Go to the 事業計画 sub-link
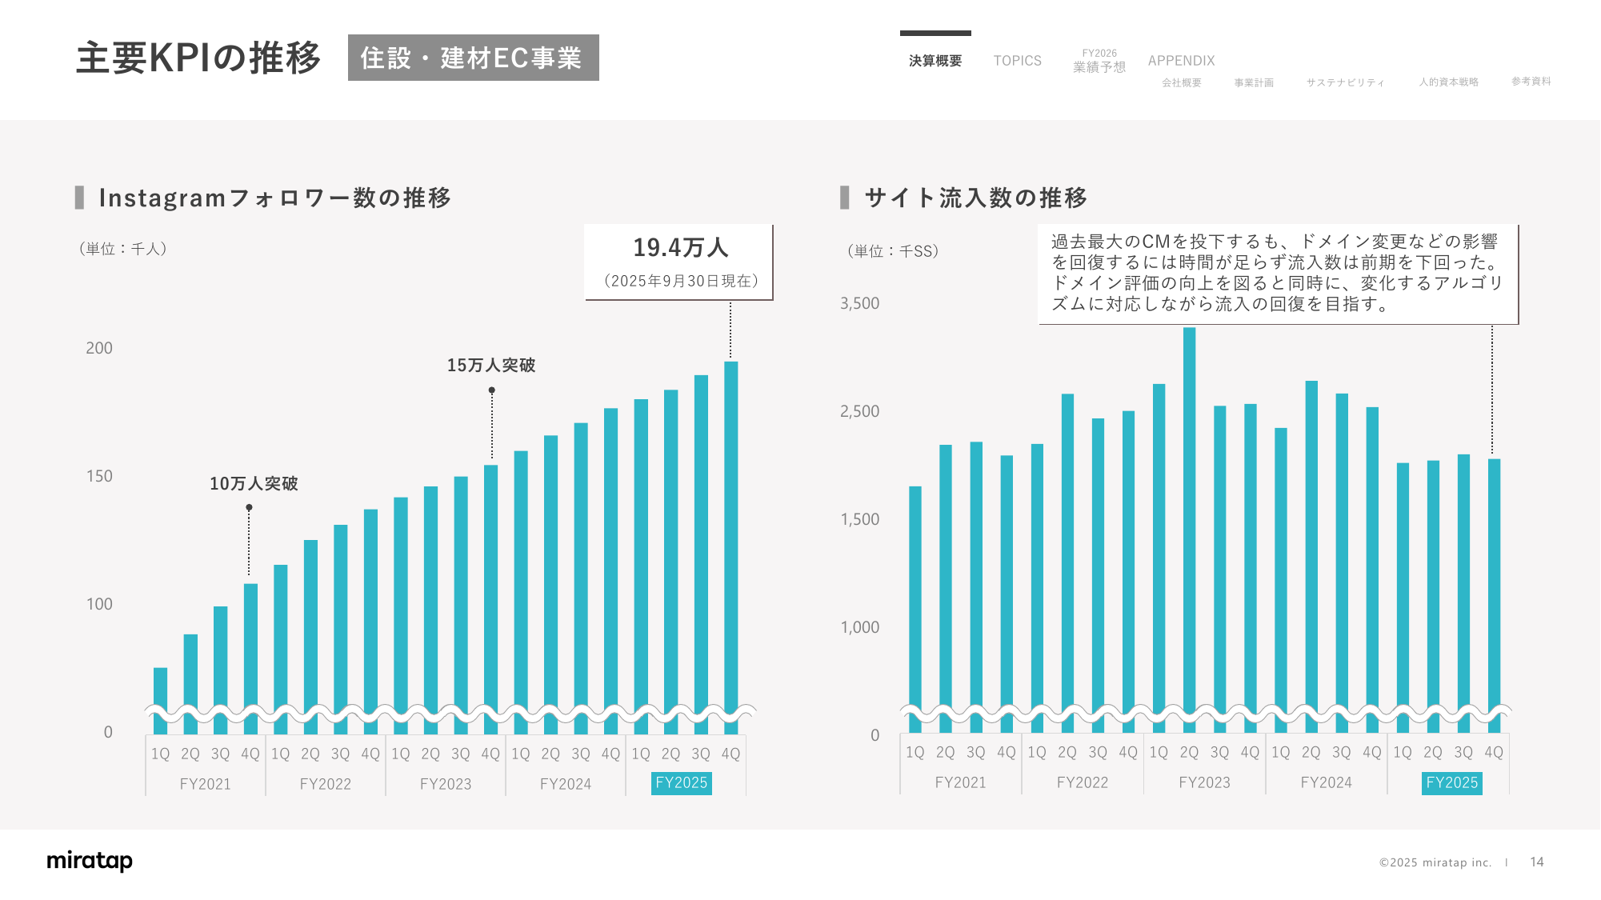Screen dimensions: 1601x900 pyautogui.click(x=1253, y=82)
